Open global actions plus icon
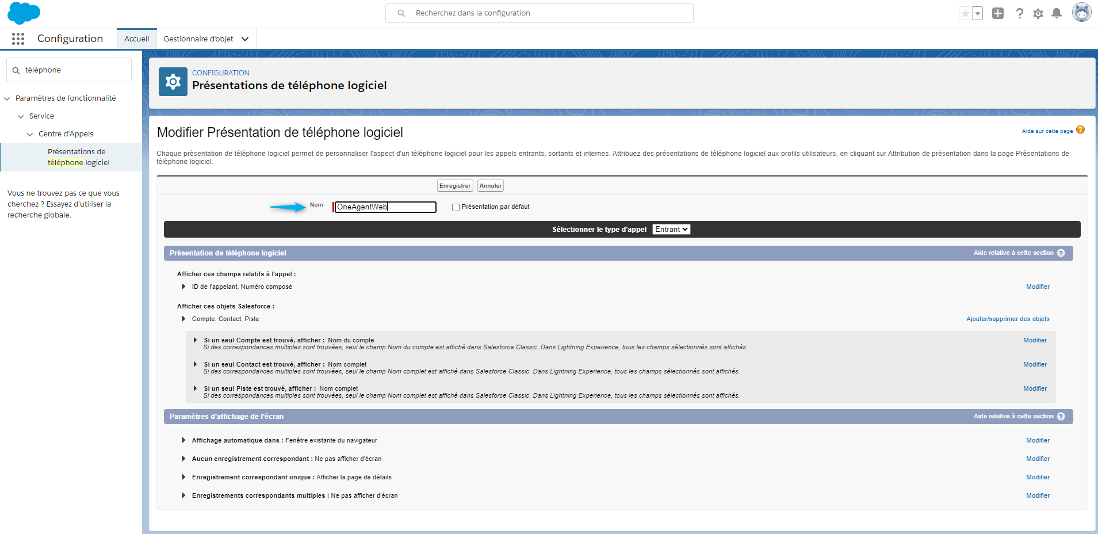The height and width of the screenshot is (534, 1098). [x=998, y=13]
